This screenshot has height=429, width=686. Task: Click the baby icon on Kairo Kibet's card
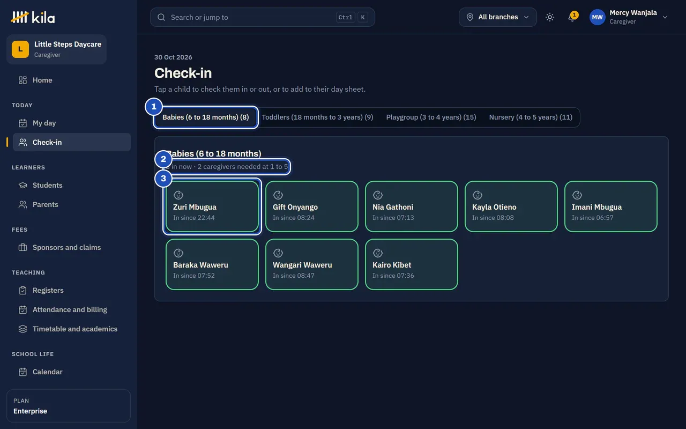pyautogui.click(x=377, y=253)
